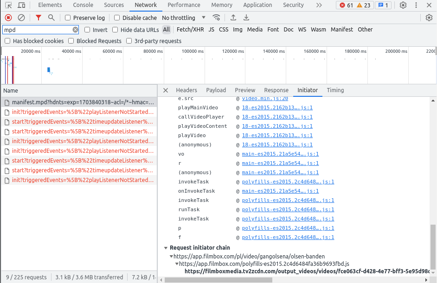The image size is (437, 283).
Task: Switch to the Timing tab
Action: (x=335, y=90)
